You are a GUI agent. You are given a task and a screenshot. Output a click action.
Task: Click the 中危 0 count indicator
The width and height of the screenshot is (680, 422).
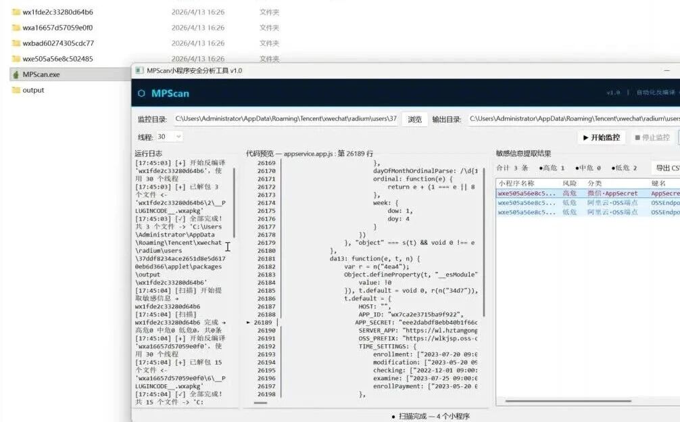pos(587,168)
